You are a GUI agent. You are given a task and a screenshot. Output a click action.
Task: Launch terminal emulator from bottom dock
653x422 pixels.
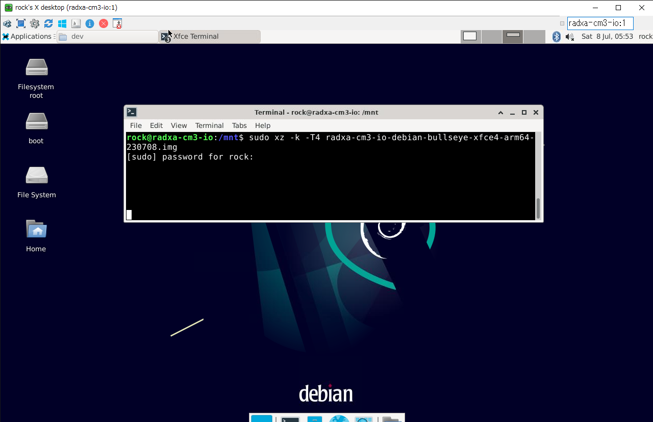pos(290,419)
